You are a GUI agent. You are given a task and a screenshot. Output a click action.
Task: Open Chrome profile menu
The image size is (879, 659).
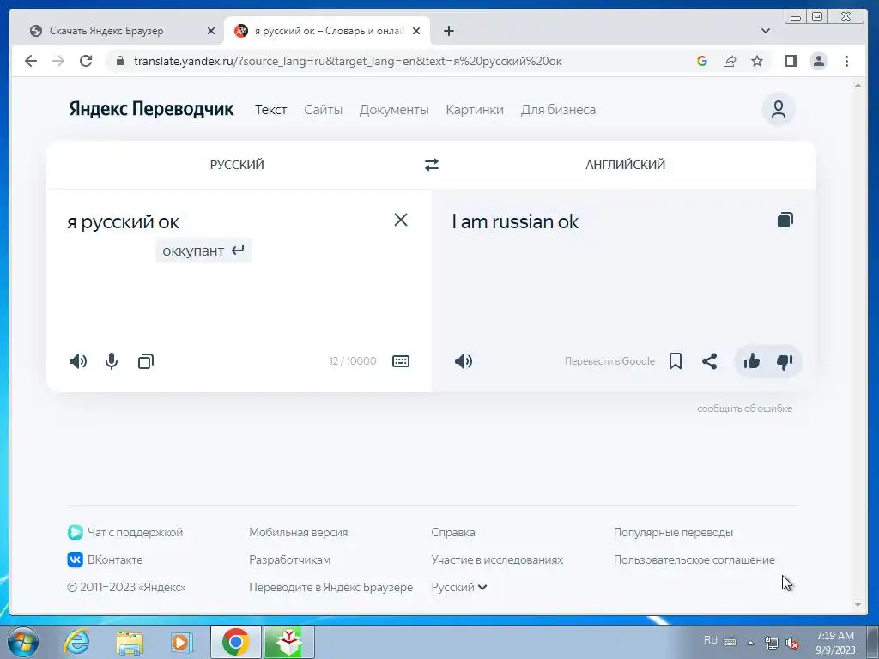tap(819, 61)
